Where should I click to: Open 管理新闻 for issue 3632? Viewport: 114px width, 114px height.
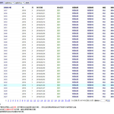(x=90, y=82)
